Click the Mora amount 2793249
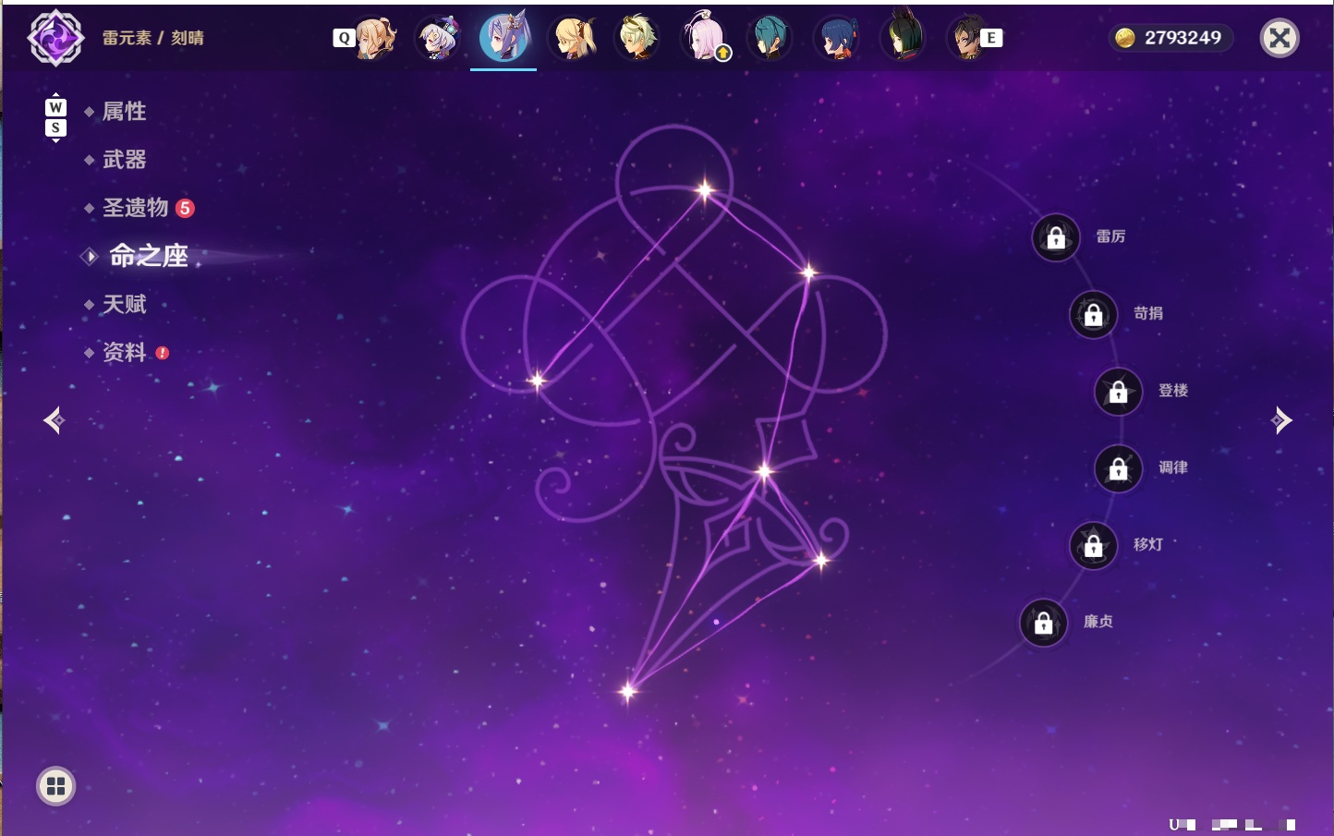Screen dimensions: 1334x836 coord(1182,38)
